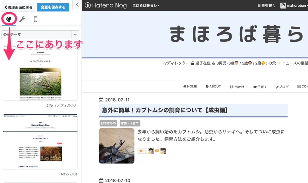
Task: Collapse the sidebar with the arrow button
Action: click(77, 5)
